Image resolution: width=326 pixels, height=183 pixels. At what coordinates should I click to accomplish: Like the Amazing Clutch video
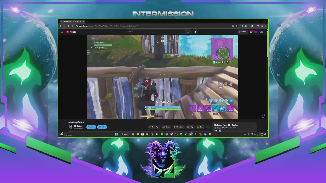click(x=151, y=127)
